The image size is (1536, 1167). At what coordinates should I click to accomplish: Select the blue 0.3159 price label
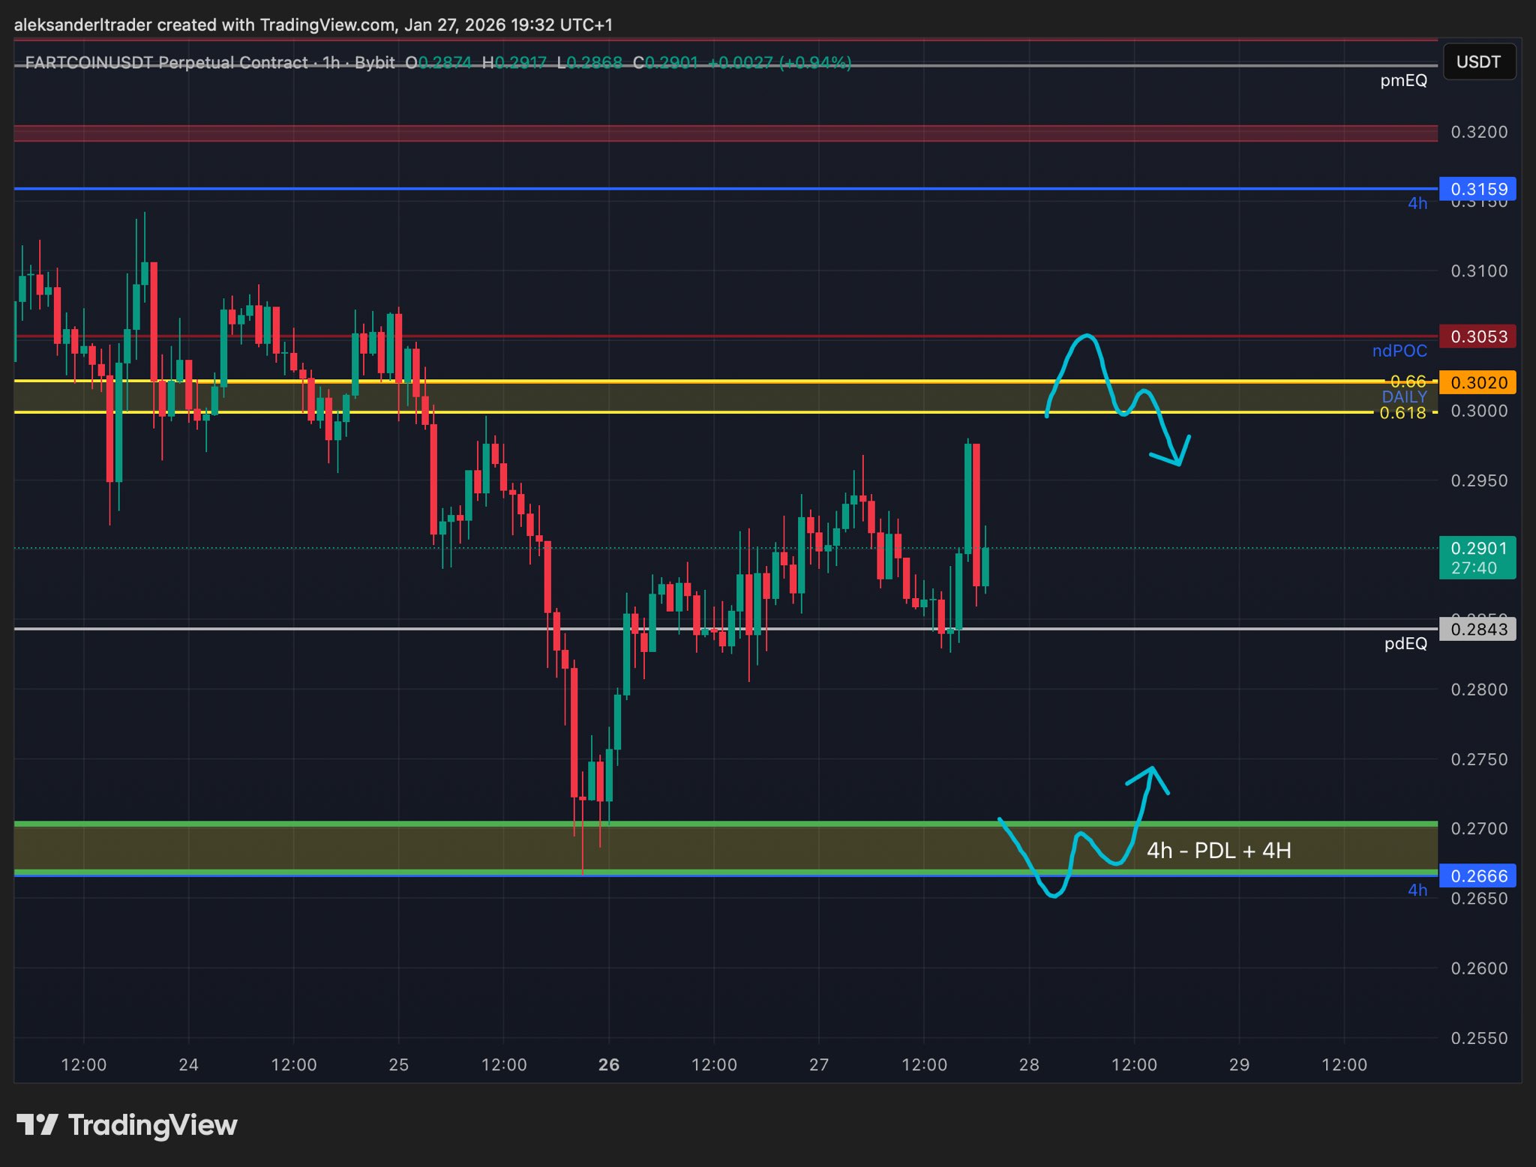click(x=1477, y=189)
